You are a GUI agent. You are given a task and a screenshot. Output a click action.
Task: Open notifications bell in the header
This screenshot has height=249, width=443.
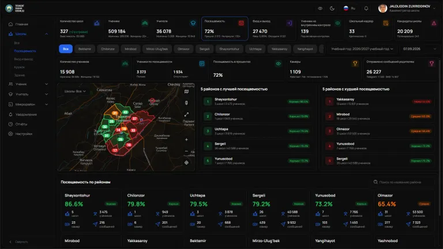point(366,9)
